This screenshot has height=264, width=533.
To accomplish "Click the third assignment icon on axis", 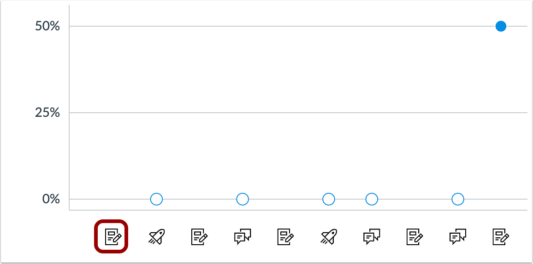I will [285, 236].
